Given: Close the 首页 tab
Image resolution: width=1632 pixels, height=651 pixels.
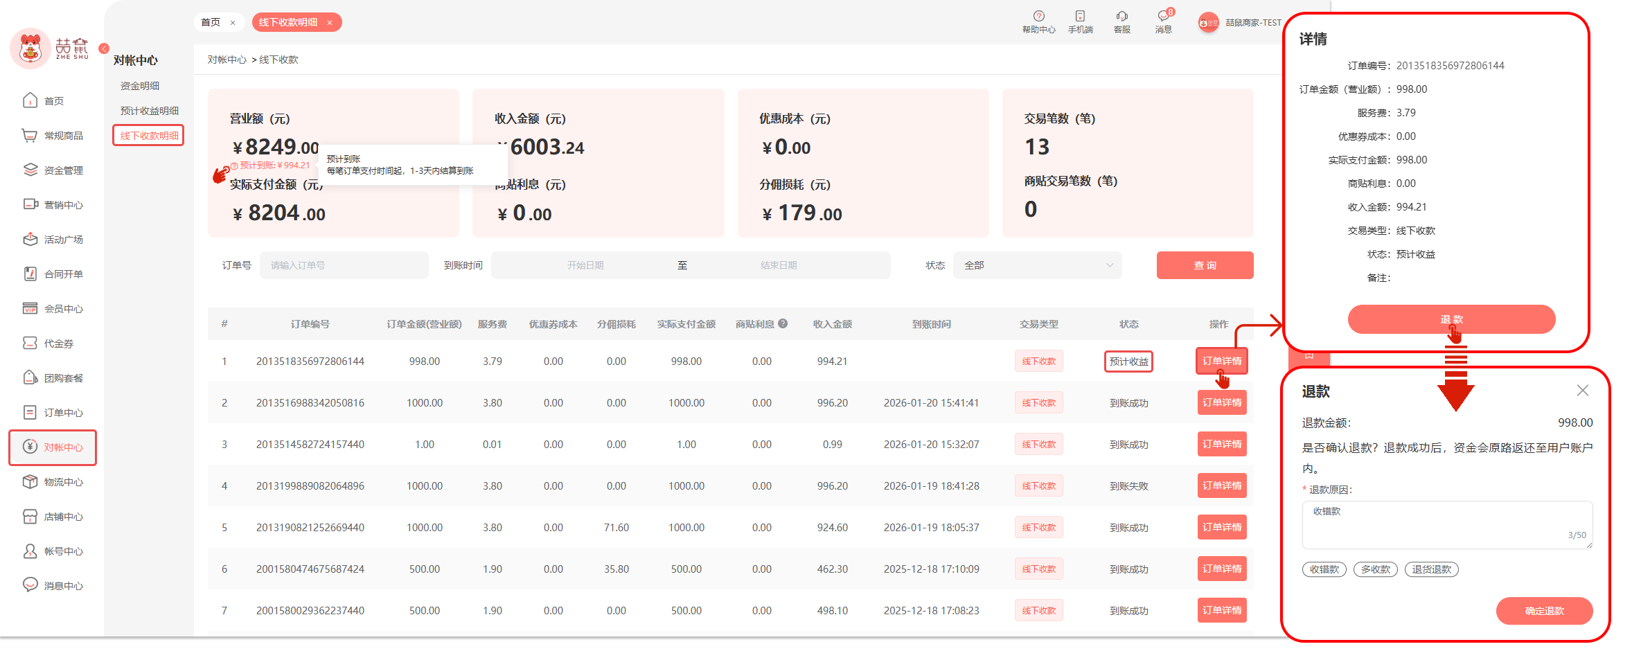Looking at the screenshot, I should click(233, 23).
